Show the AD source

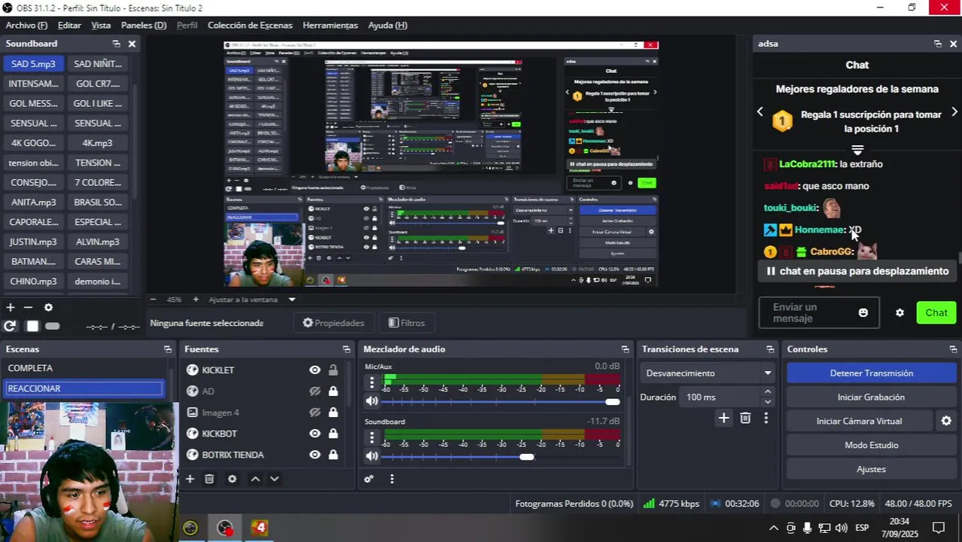[315, 391]
